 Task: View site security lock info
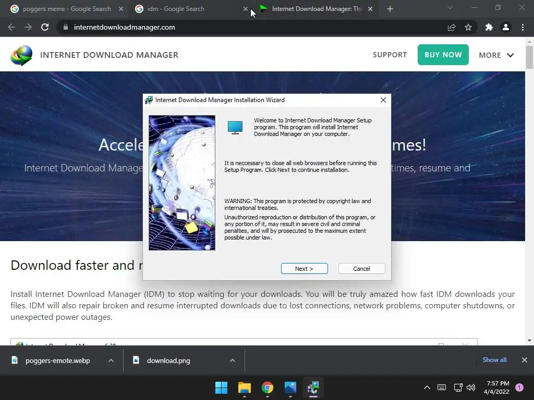pos(66,27)
